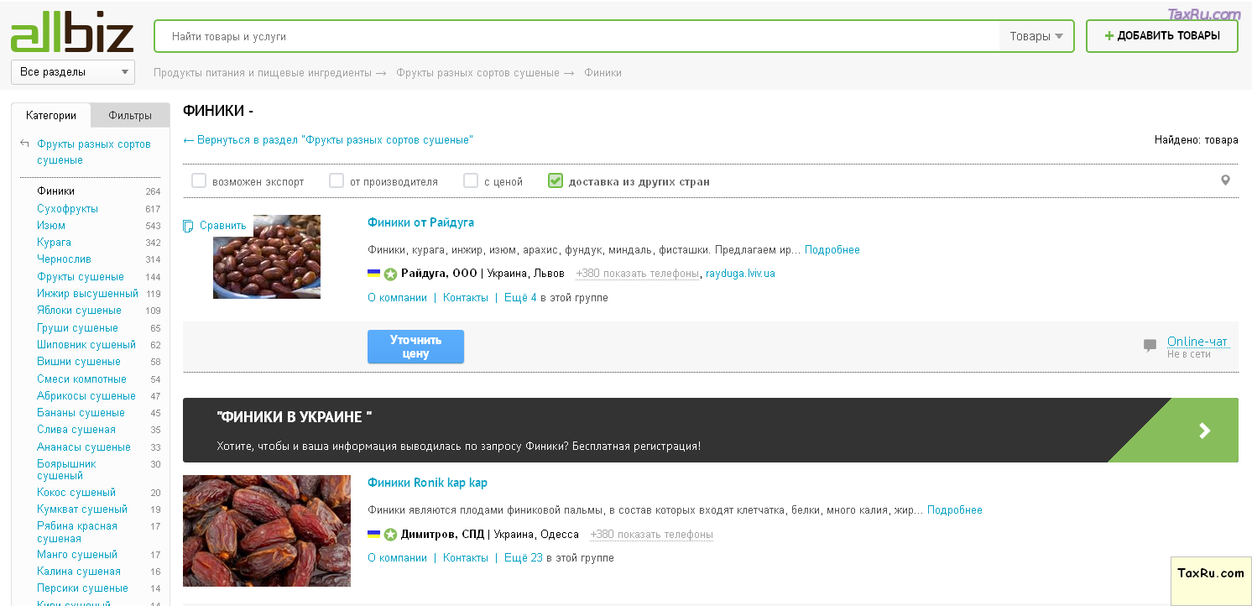Click the green star badge next to Райдуга
This screenshot has height=606, width=1252.
pos(390,274)
